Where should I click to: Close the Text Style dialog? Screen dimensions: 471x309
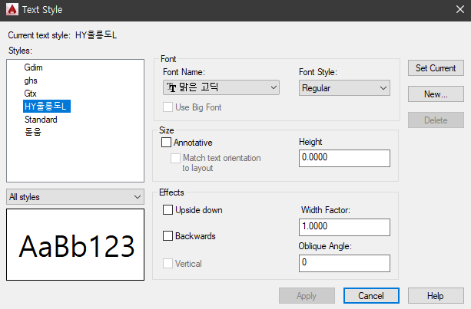[x=460, y=10]
